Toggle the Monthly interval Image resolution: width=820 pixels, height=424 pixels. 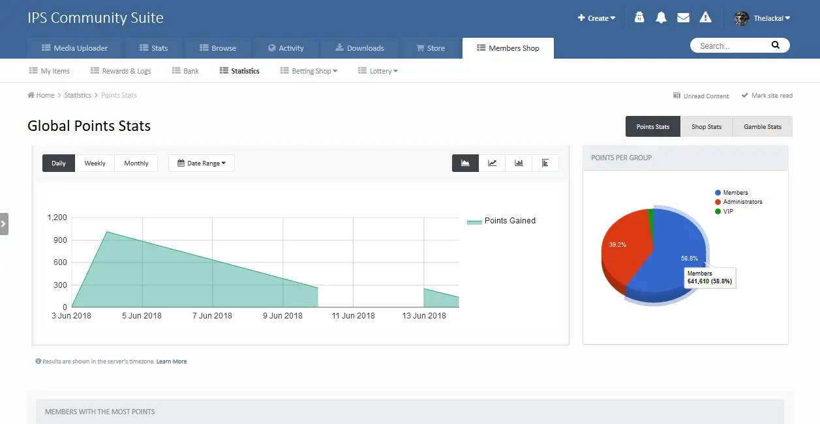(x=136, y=163)
